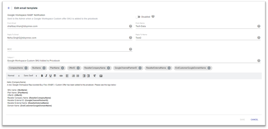Viewport: 268px width, 129px height.
Task: Decrease indent in the editor
Action: pos(84,76)
